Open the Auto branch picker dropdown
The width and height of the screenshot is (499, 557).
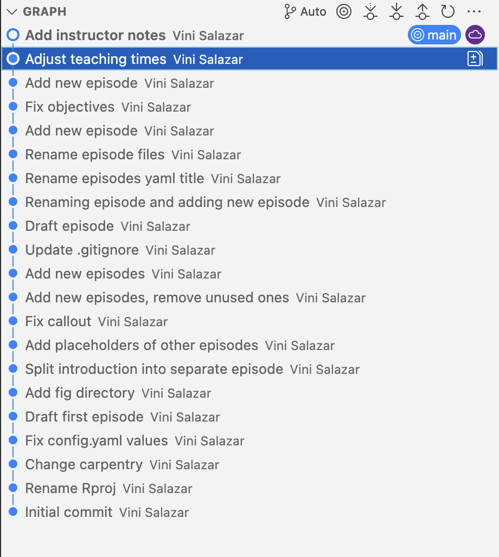point(305,11)
